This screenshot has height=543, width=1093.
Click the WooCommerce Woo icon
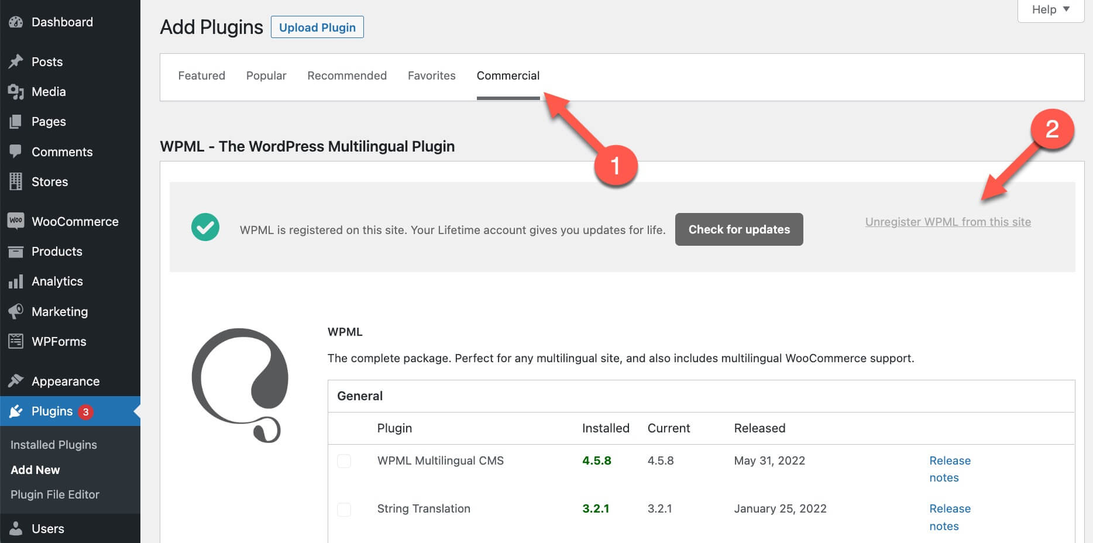(x=16, y=221)
